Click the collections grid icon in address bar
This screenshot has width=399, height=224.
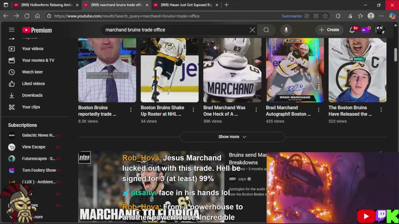(316, 16)
